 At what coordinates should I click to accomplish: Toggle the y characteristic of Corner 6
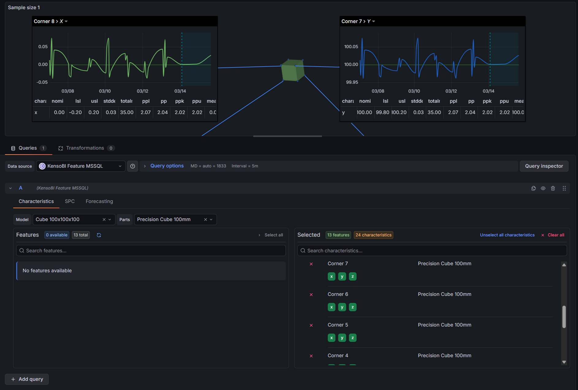(342, 307)
